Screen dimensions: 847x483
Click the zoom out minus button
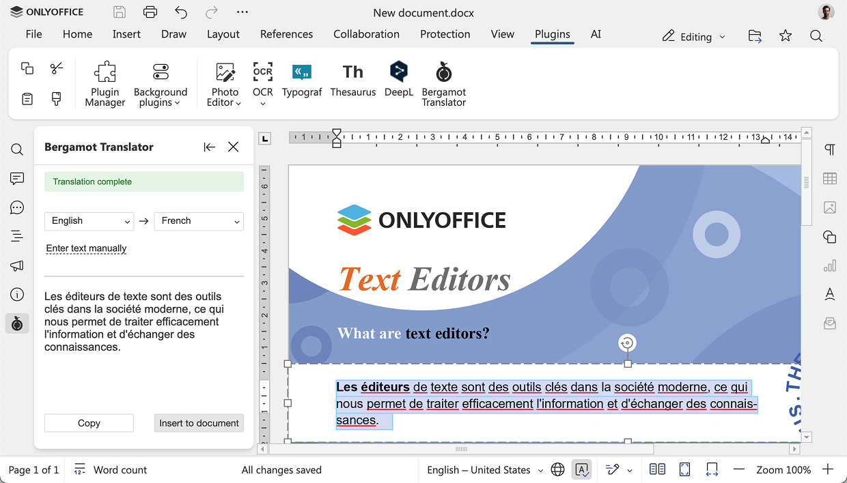[x=738, y=469]
